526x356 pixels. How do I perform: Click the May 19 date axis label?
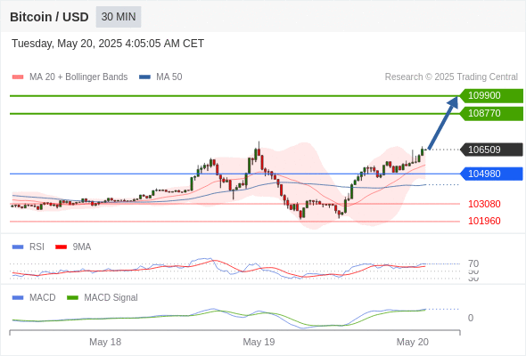click(x=259, y=342)
